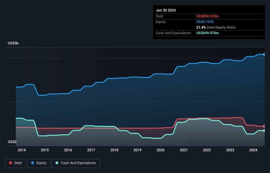
Task: Select the 2020 x-axis label
Action: pos(160,150)
